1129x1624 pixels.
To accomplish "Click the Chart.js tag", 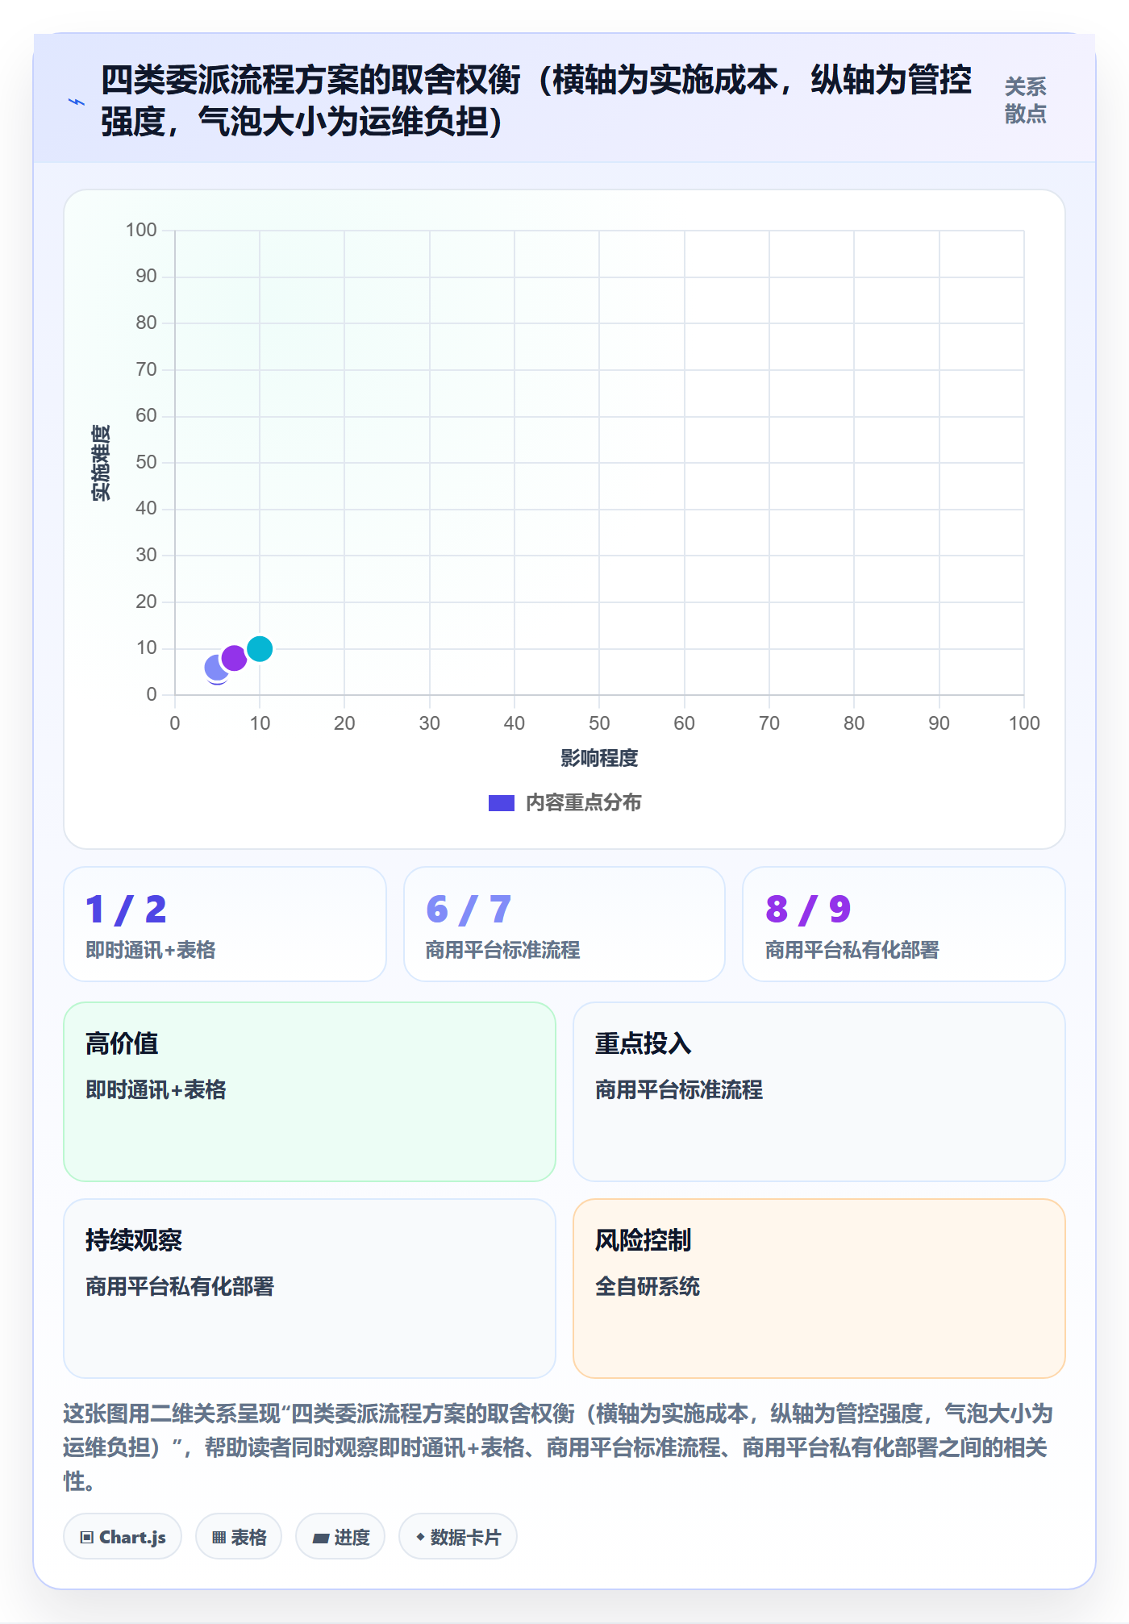I will tap(123, 1537).
